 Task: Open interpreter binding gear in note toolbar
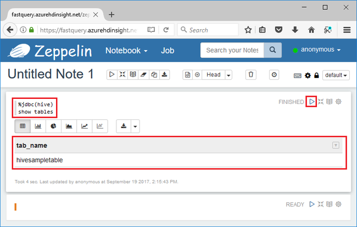pos(308,75)
